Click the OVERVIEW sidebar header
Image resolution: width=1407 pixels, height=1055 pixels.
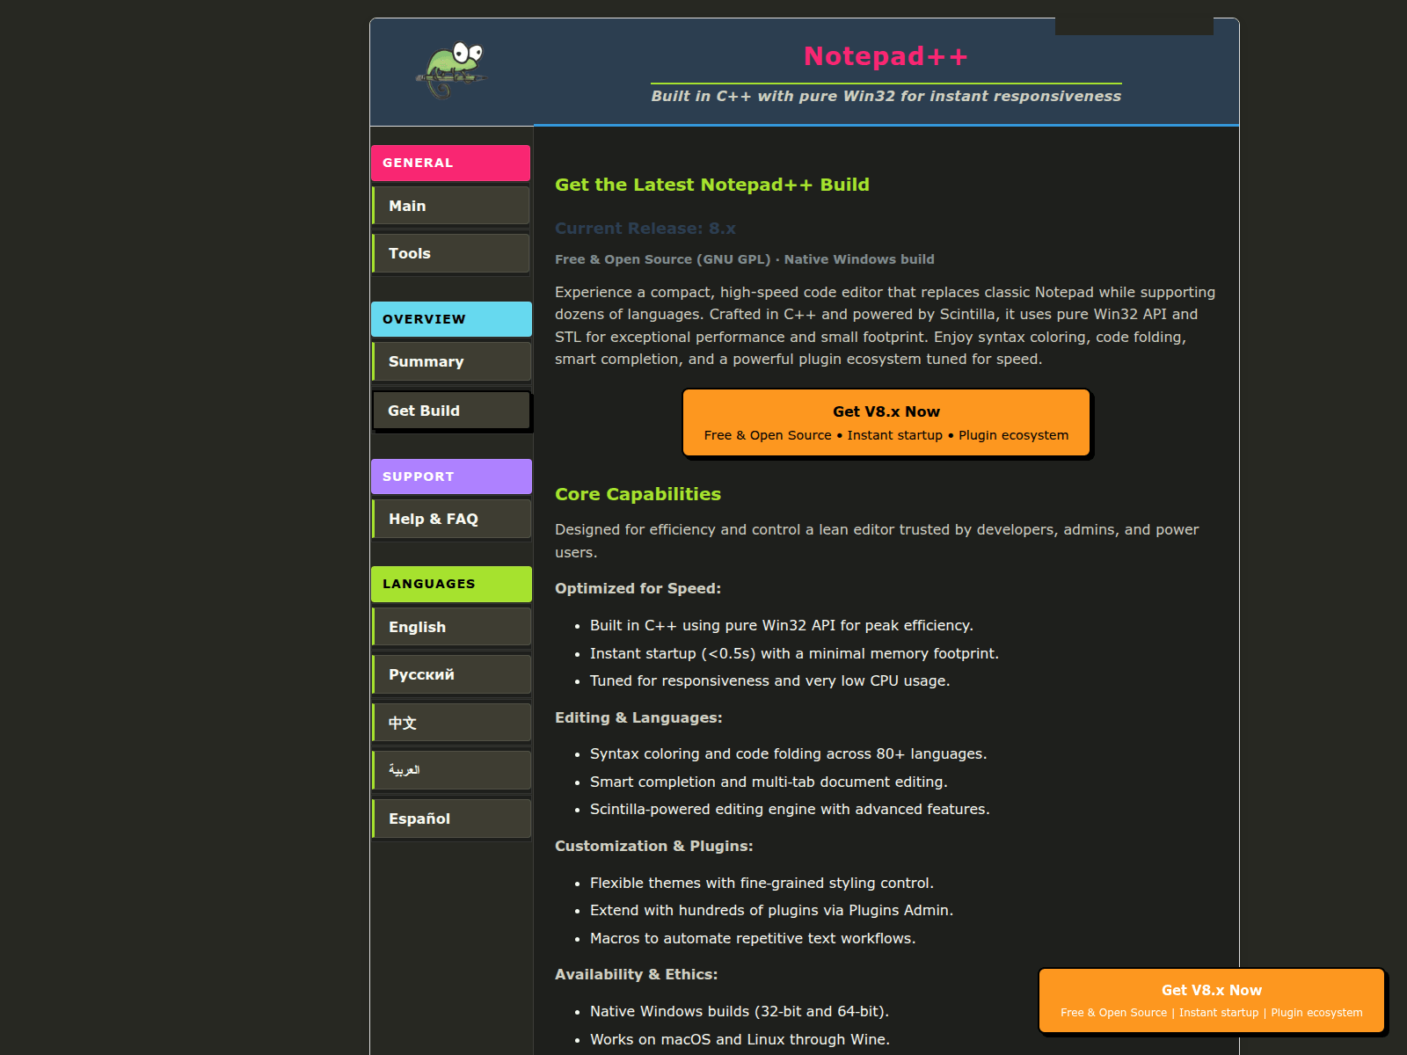[x=451, y=319]
